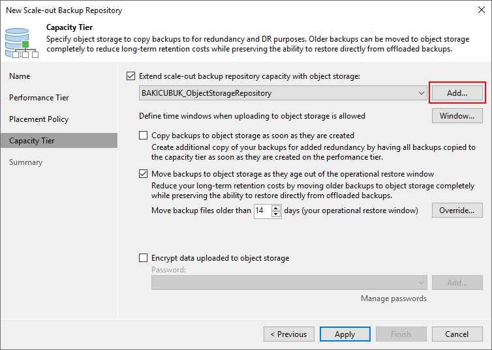Screen dimensions: 492x350
Task: Expand the BAKICUBUK_ObjectStorageRepository dropdown
Action: pyautogui.click(x=421, y=93)
